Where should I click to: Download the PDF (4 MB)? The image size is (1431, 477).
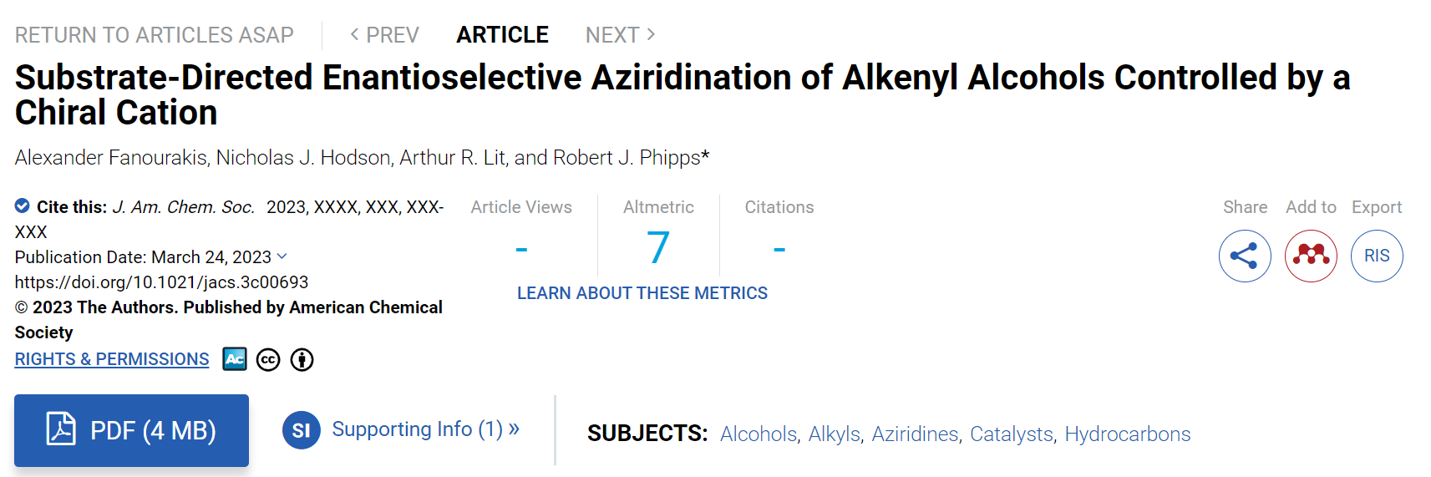click(131, 430)
